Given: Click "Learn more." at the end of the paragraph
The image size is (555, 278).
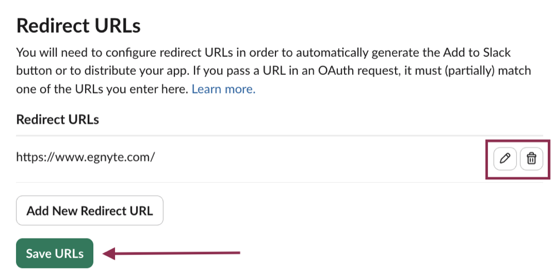Looking at the screenshot, I should [223, 89].
